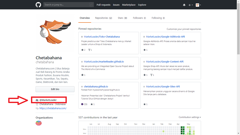This screenshot has height=135, width=240.
Task: Open Pull requests in the header
Action: coord(103,5)
